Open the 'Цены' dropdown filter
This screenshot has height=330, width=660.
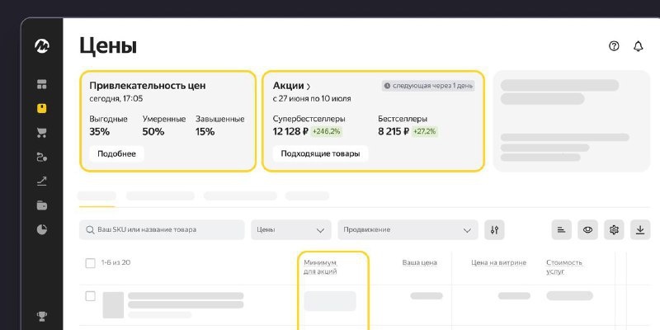coord(291,230)
